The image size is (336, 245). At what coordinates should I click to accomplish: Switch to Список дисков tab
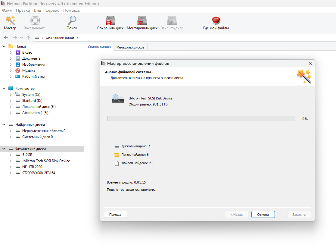pyautogui.click(x=99, y=47)
